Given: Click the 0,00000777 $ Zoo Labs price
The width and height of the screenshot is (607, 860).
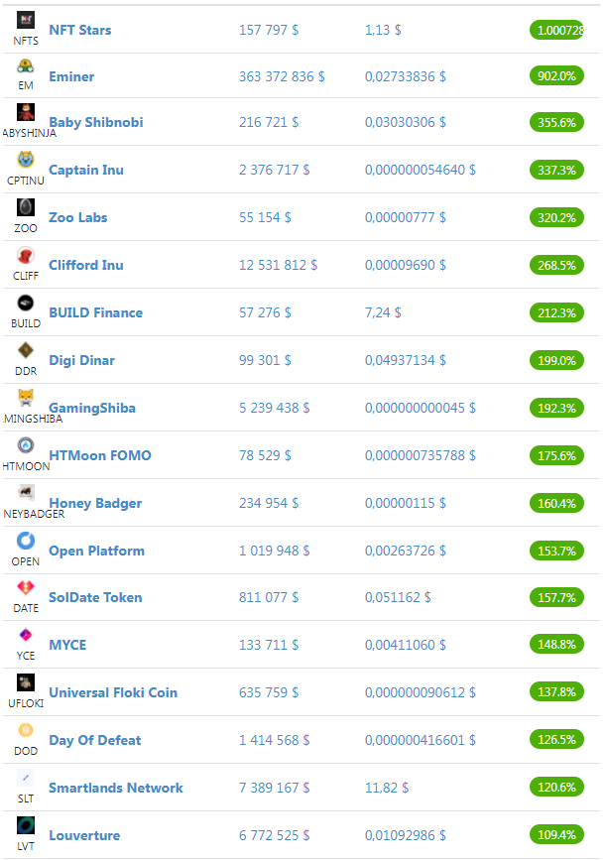Looking at the screenshot, I should coord(406,218).
